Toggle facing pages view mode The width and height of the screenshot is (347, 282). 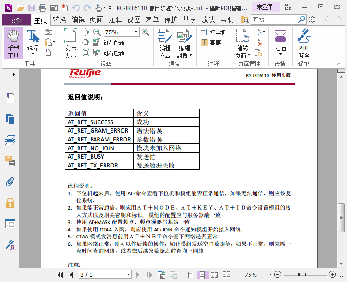pos(214,275)
